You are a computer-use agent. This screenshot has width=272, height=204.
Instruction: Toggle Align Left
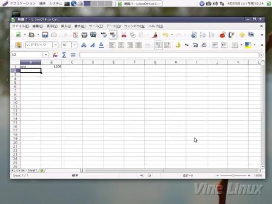[112, 45]
